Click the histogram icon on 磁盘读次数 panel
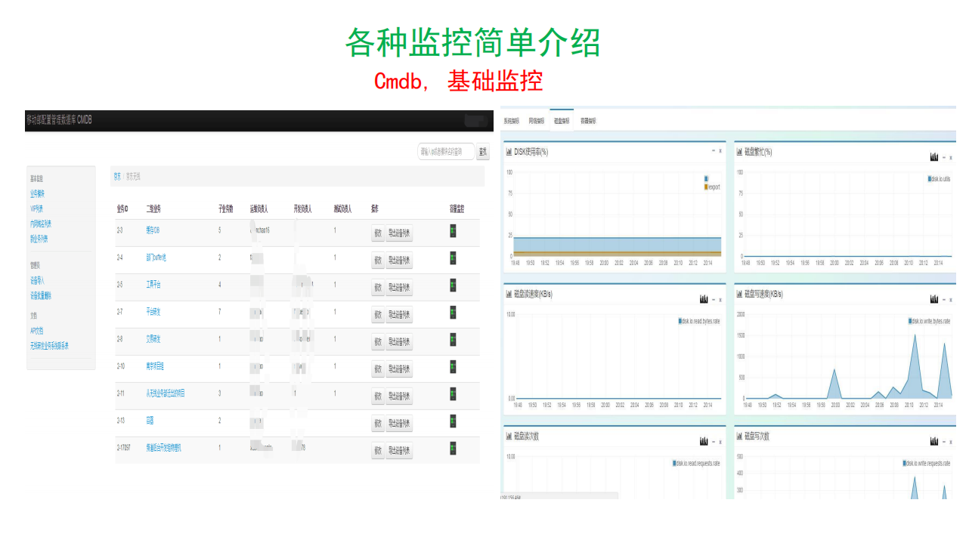Viewport: 966px width, 543px height. click(x=703, y=440)
